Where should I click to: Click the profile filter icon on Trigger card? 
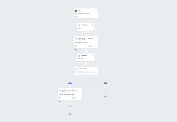[x=96, y=10]
